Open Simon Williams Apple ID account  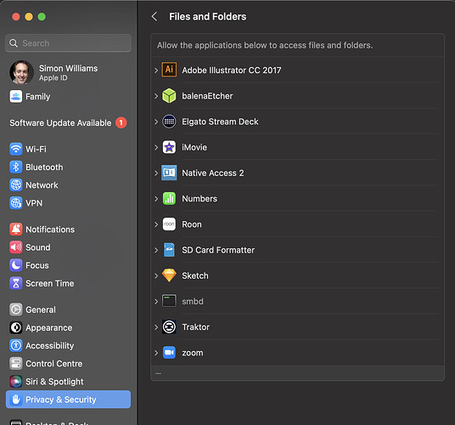pyautogui.click(x=68, y=72)
